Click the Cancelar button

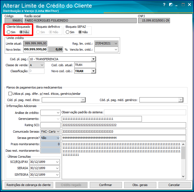[174, 185]
